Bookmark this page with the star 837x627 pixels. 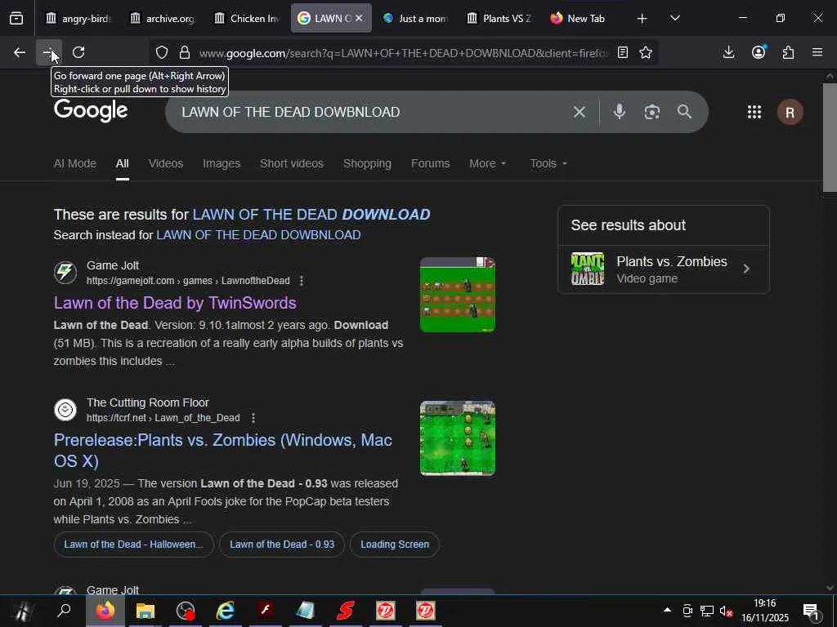tap(646, 52)
